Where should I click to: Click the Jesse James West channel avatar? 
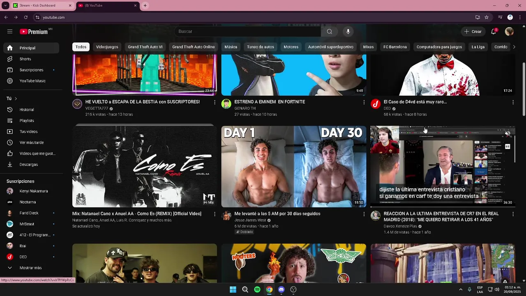tap(226, 216)
